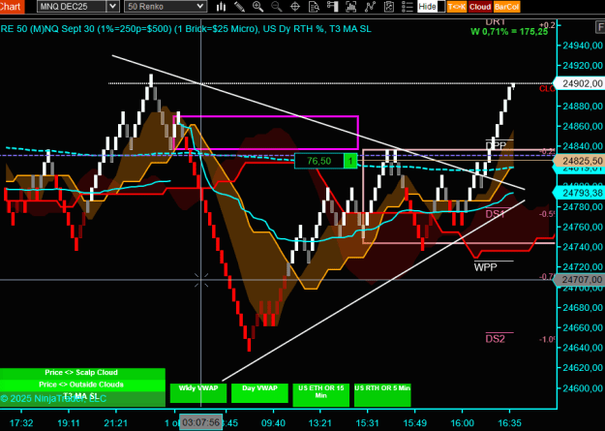Toggle the orange BarCol button

point(506,7)
